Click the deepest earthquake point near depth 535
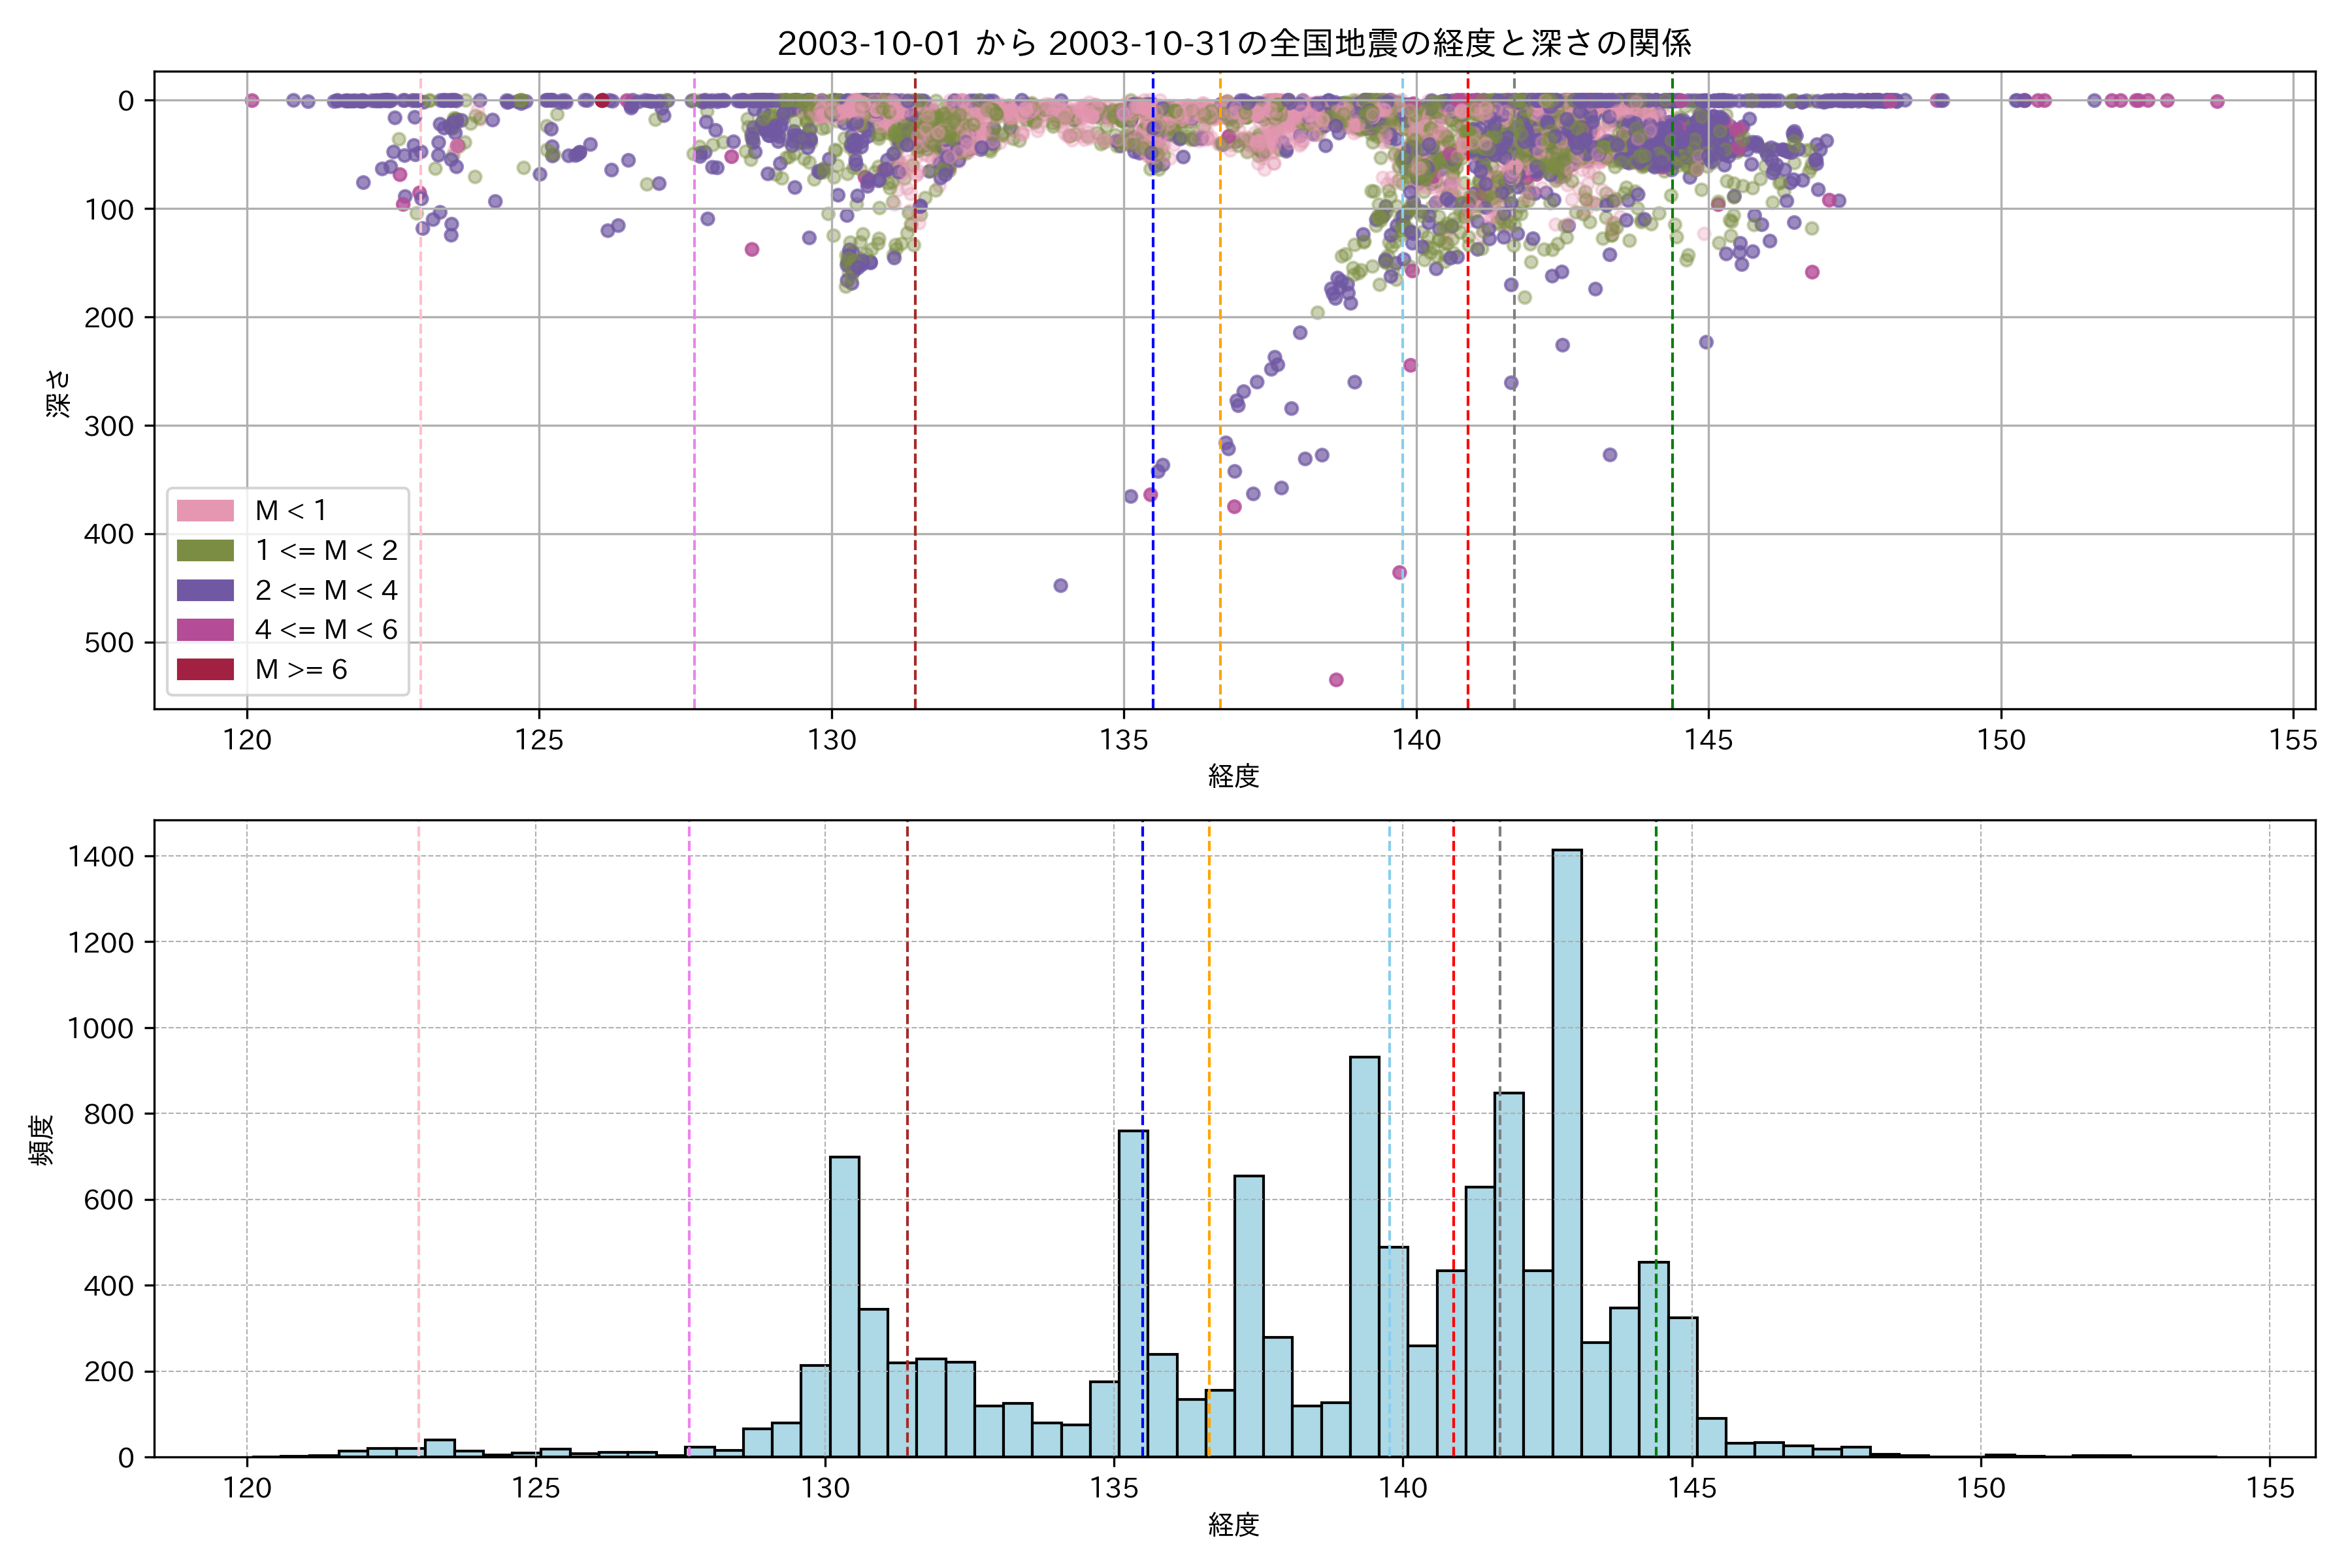This screenshot has height=1568, width=2352. (1336, 680)
